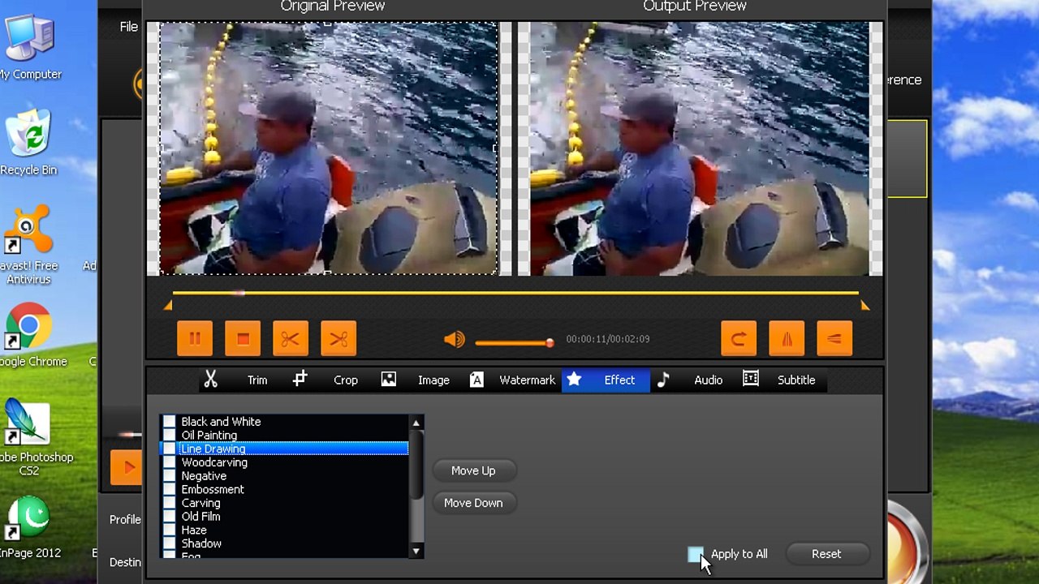Click the orange play button in the background window

[127, 468]
